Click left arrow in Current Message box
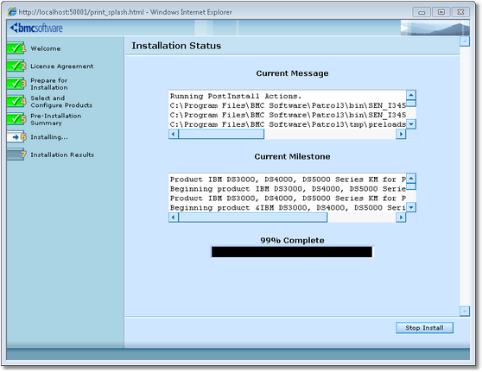Screen dimensions: 482x372 [174, 134]
